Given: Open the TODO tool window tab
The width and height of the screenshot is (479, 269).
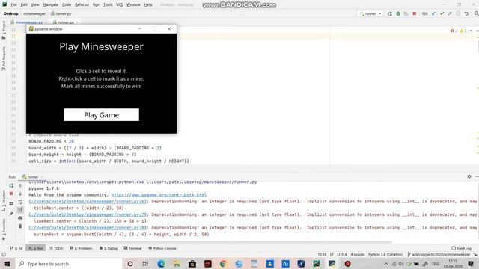Looking at the screenshot, I should pos(56,248).
